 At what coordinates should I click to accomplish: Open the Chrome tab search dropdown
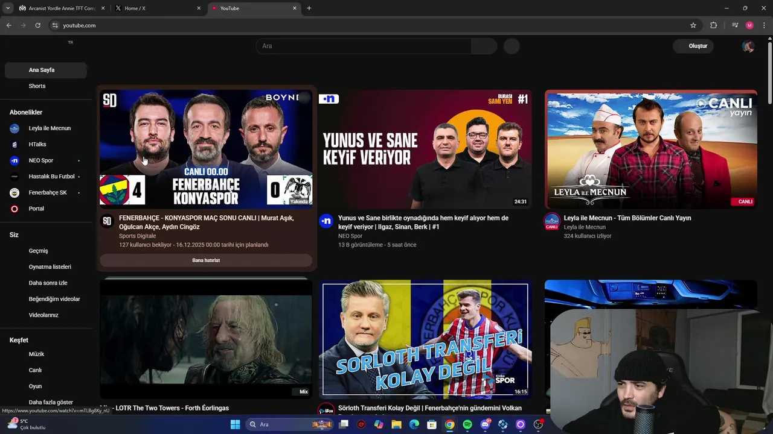click(8, 8)
